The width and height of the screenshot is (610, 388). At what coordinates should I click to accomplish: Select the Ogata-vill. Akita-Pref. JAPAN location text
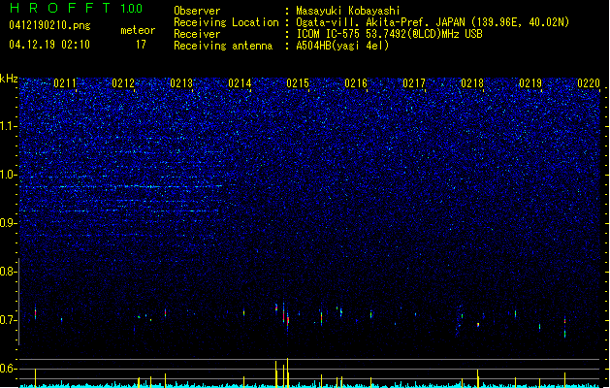coord(433,22)
